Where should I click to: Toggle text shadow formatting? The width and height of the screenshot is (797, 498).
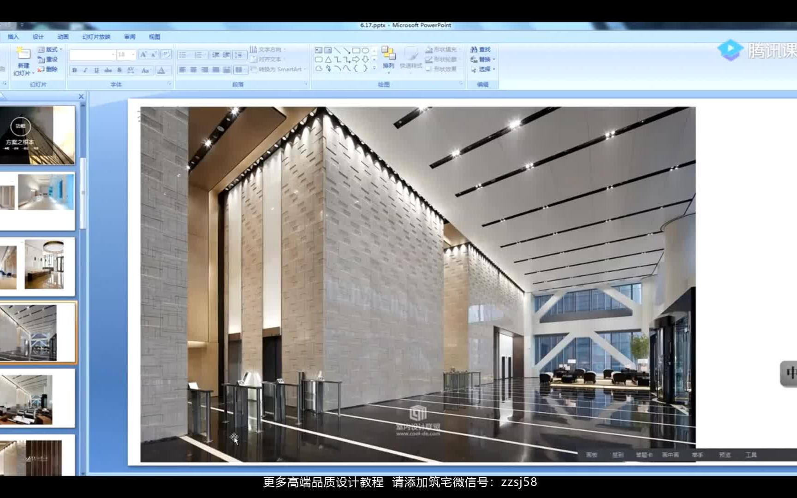coord(119,70)
